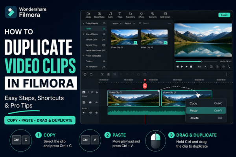Collapse the Project Media tree section

coord(83,23)
